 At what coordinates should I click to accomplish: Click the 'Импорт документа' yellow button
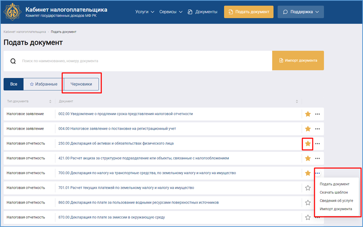click(x=298, y=61)
